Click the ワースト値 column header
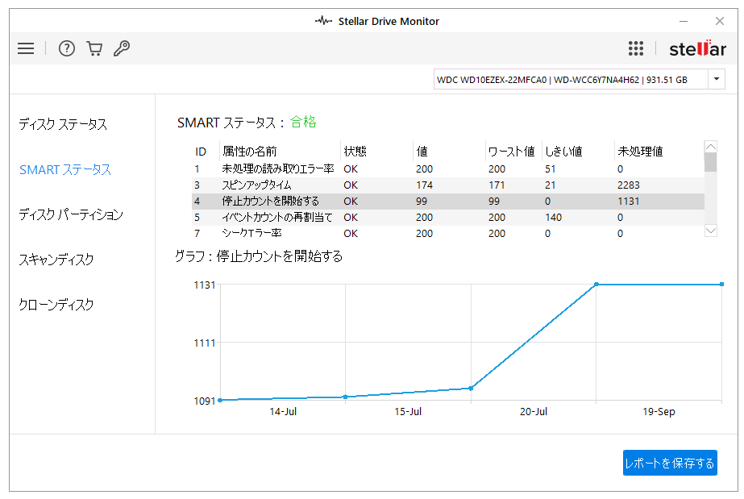Screen dimensions: 744x499 (x=512, y=152)
